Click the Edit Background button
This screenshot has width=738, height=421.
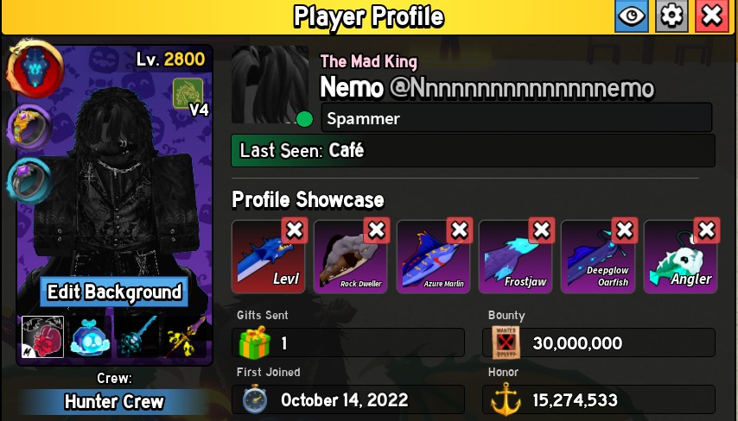[114, 292]
